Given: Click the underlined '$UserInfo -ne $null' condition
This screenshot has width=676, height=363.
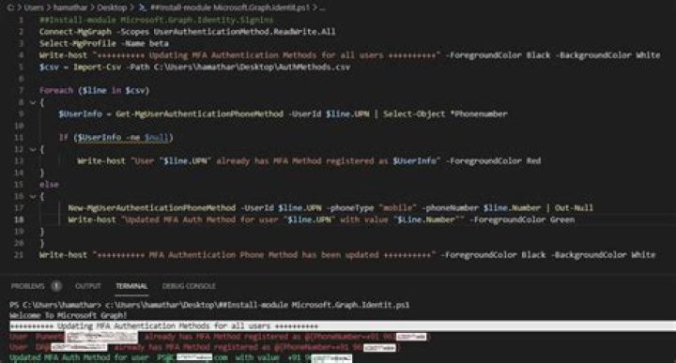Looking at the screenshot, I should tap(123, 137).
